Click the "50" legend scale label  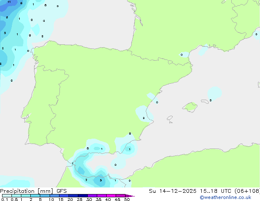pyautogui.click(x=127, y=199)
